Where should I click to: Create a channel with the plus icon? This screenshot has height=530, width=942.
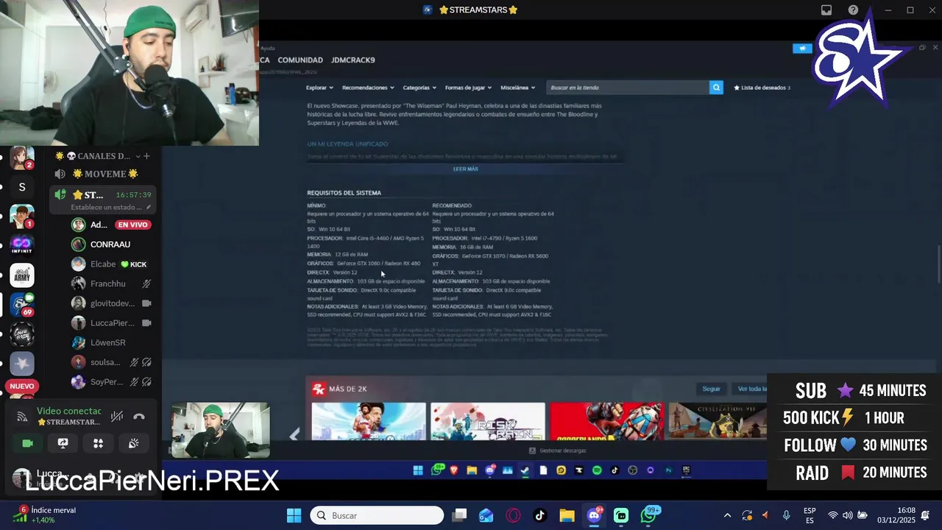[146, 156]
